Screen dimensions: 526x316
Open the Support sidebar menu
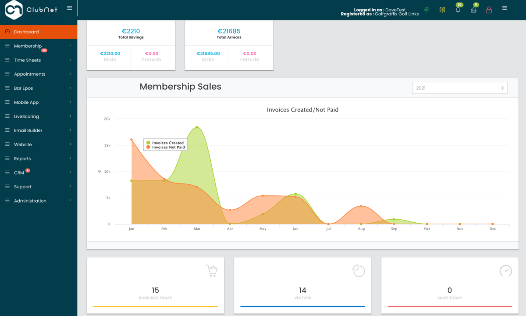click(39, 187)
